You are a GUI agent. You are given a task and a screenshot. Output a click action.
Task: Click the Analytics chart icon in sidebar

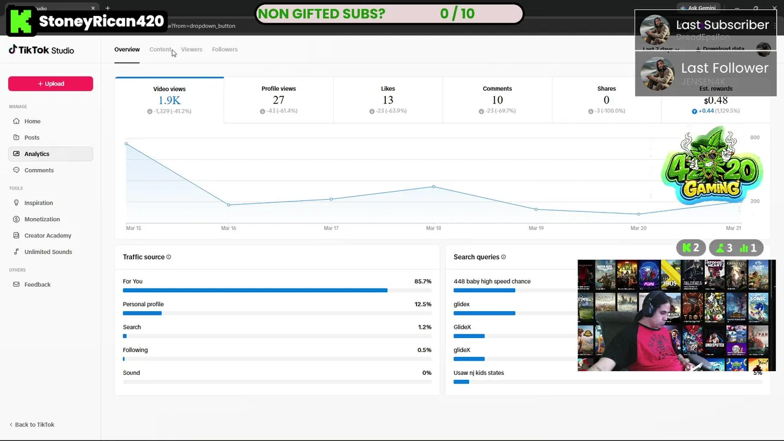pos(17,154)
